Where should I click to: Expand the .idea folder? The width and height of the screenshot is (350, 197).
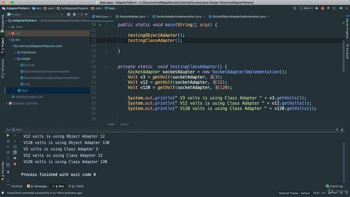[10, 27]
